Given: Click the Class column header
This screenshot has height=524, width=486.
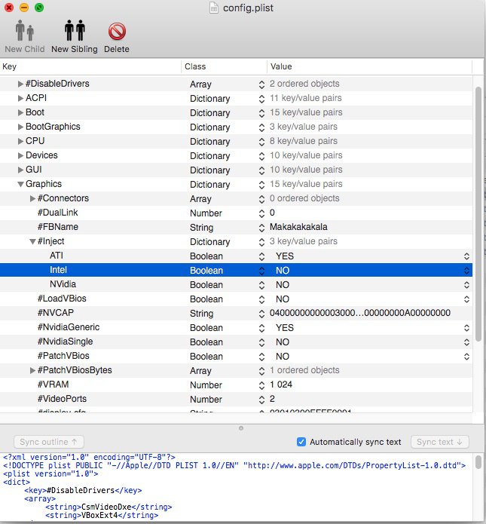Looking at the screenshot, I should coord(224,66).
